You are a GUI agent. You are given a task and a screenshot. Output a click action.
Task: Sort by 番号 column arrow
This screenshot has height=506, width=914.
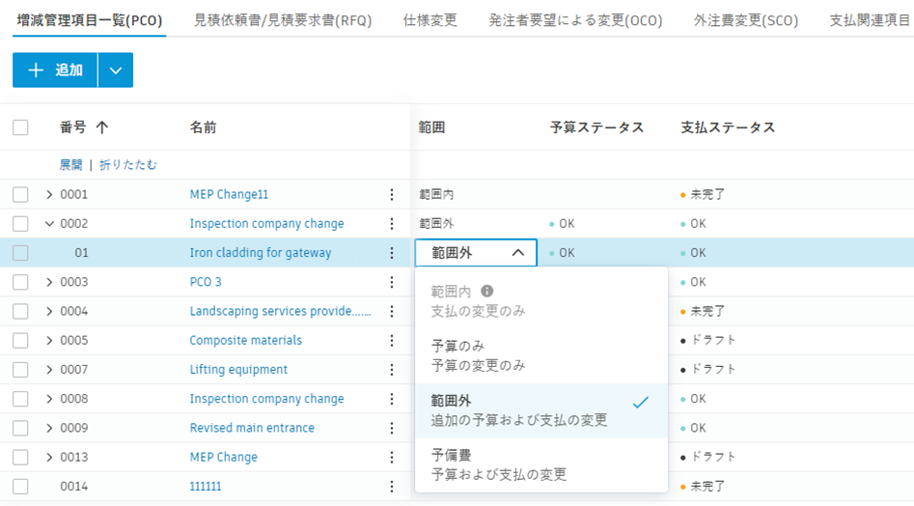click(x=102, y=127)
